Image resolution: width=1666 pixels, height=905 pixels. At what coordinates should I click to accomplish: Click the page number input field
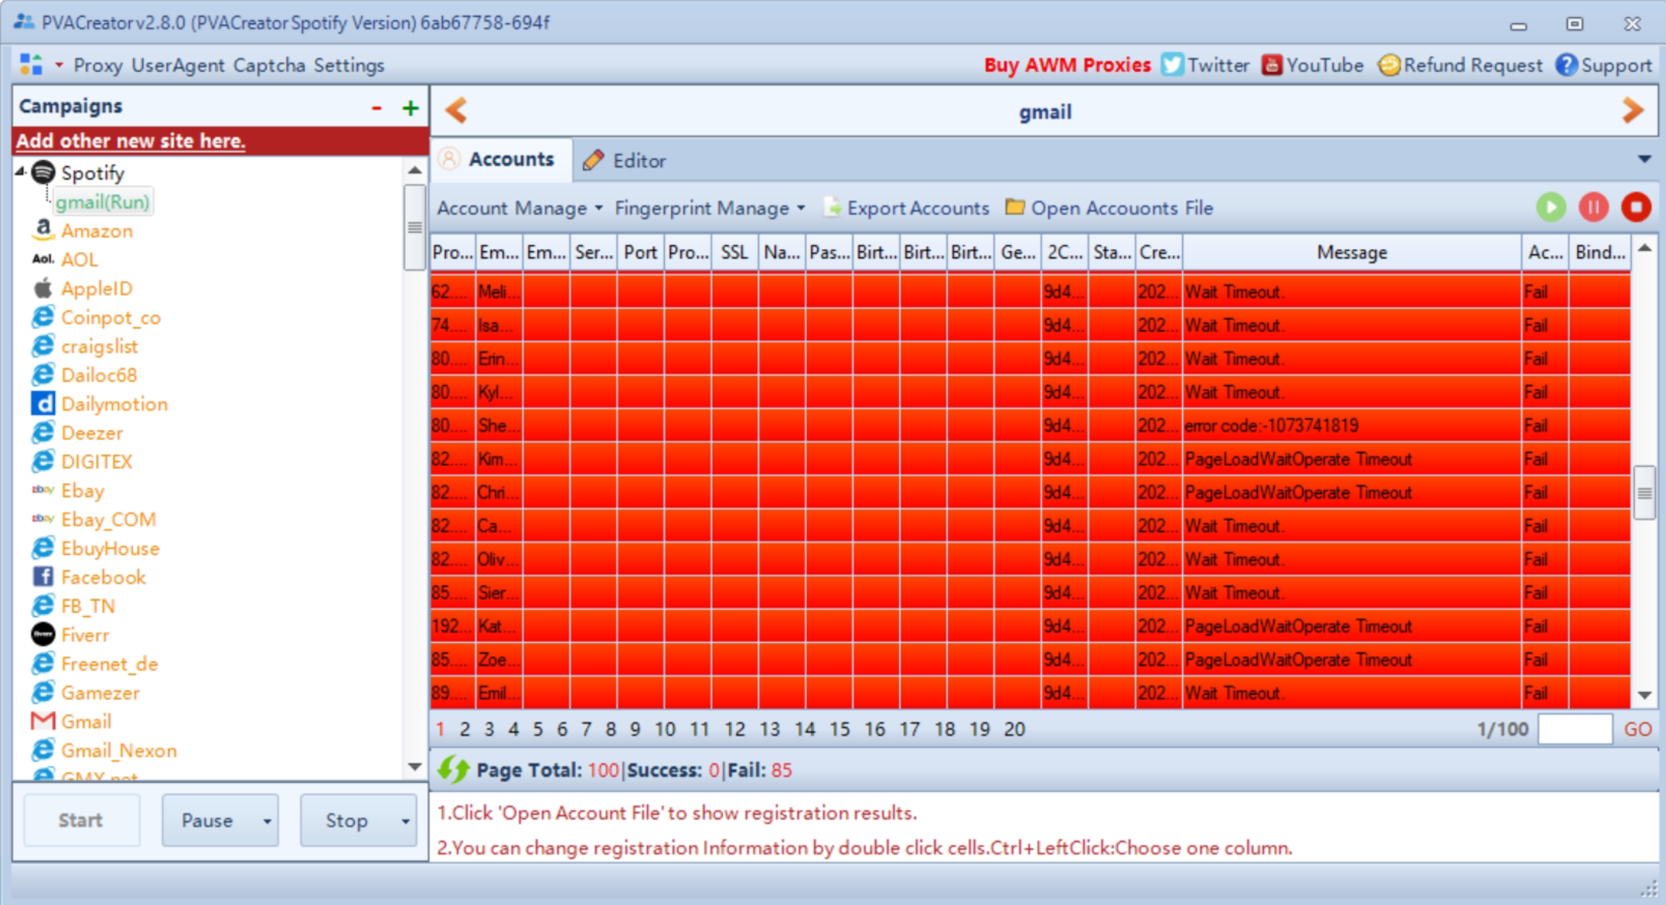coord(1574,729)
